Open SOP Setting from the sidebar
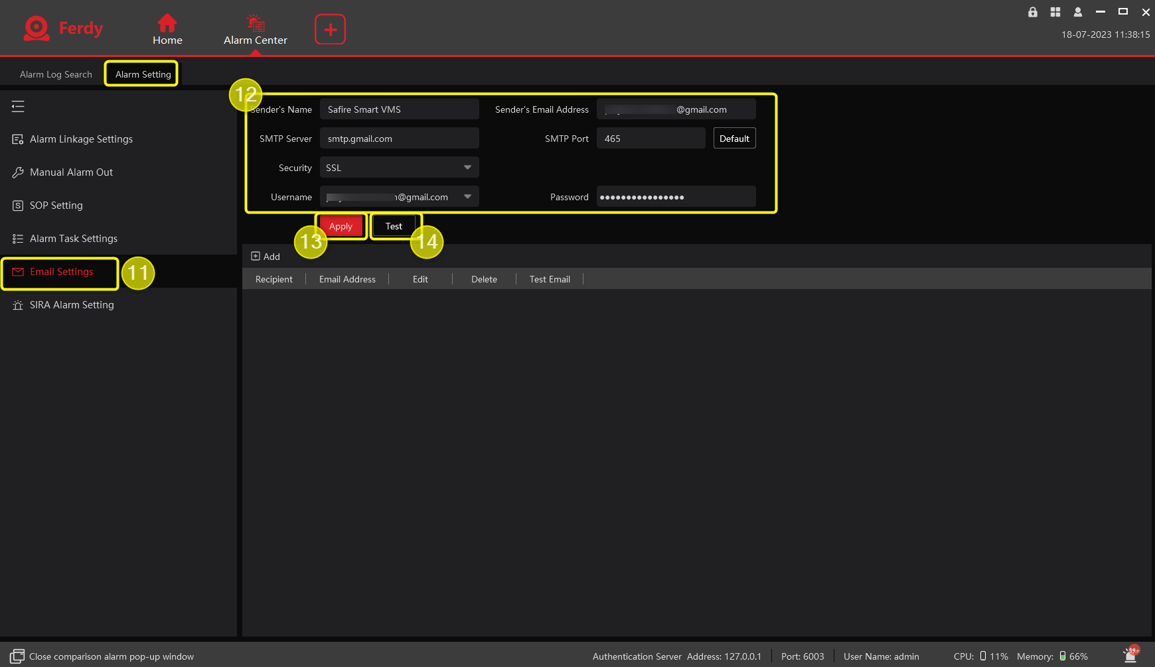 [56, 206]
